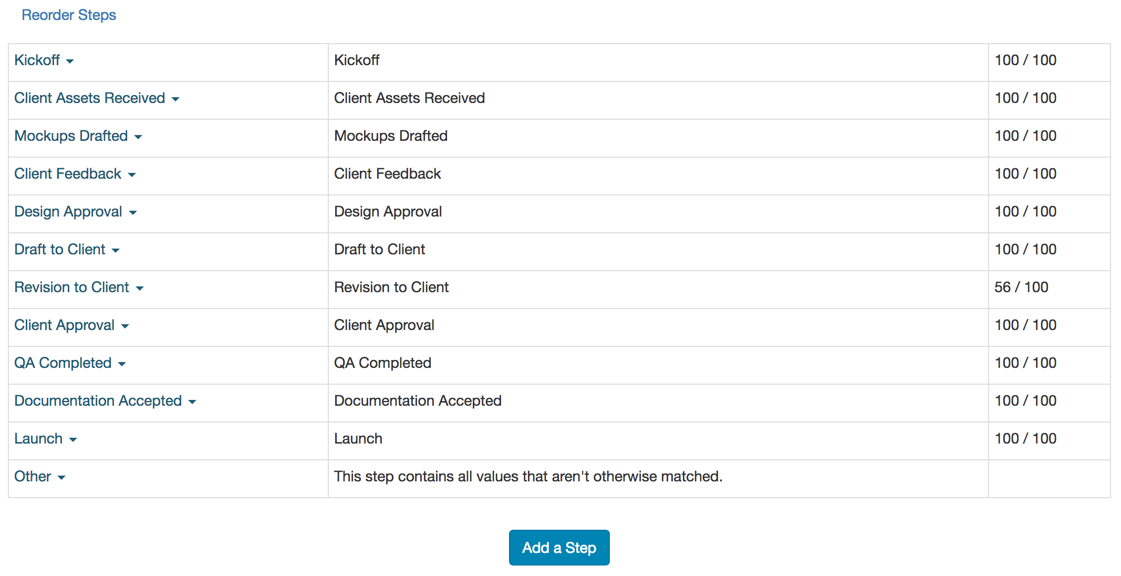This screenshot has width=1121, height=576.
Task: Open the QA Completed dropdown
Action: [x=70, y=363]
